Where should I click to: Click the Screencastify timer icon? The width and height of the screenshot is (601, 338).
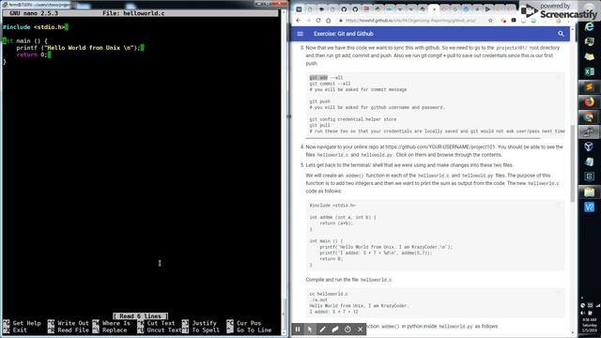[x=347, y=330]
